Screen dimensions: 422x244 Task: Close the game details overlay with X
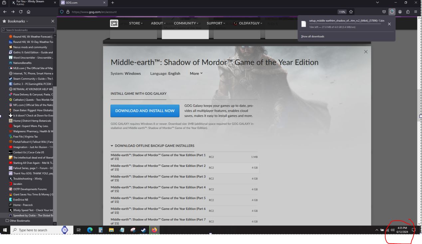(366, 52)
